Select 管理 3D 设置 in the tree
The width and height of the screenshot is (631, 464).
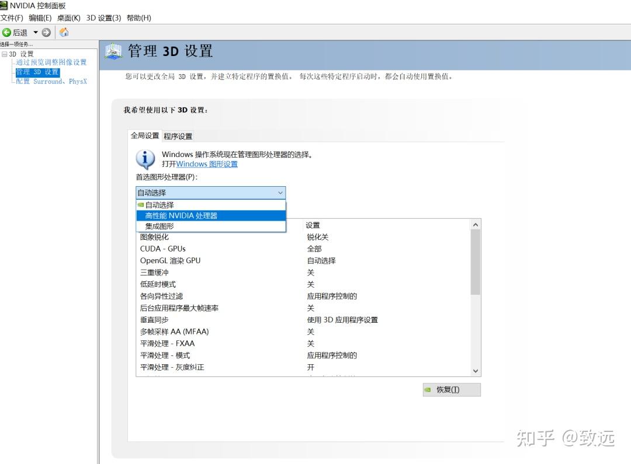(x=37, y=72)
